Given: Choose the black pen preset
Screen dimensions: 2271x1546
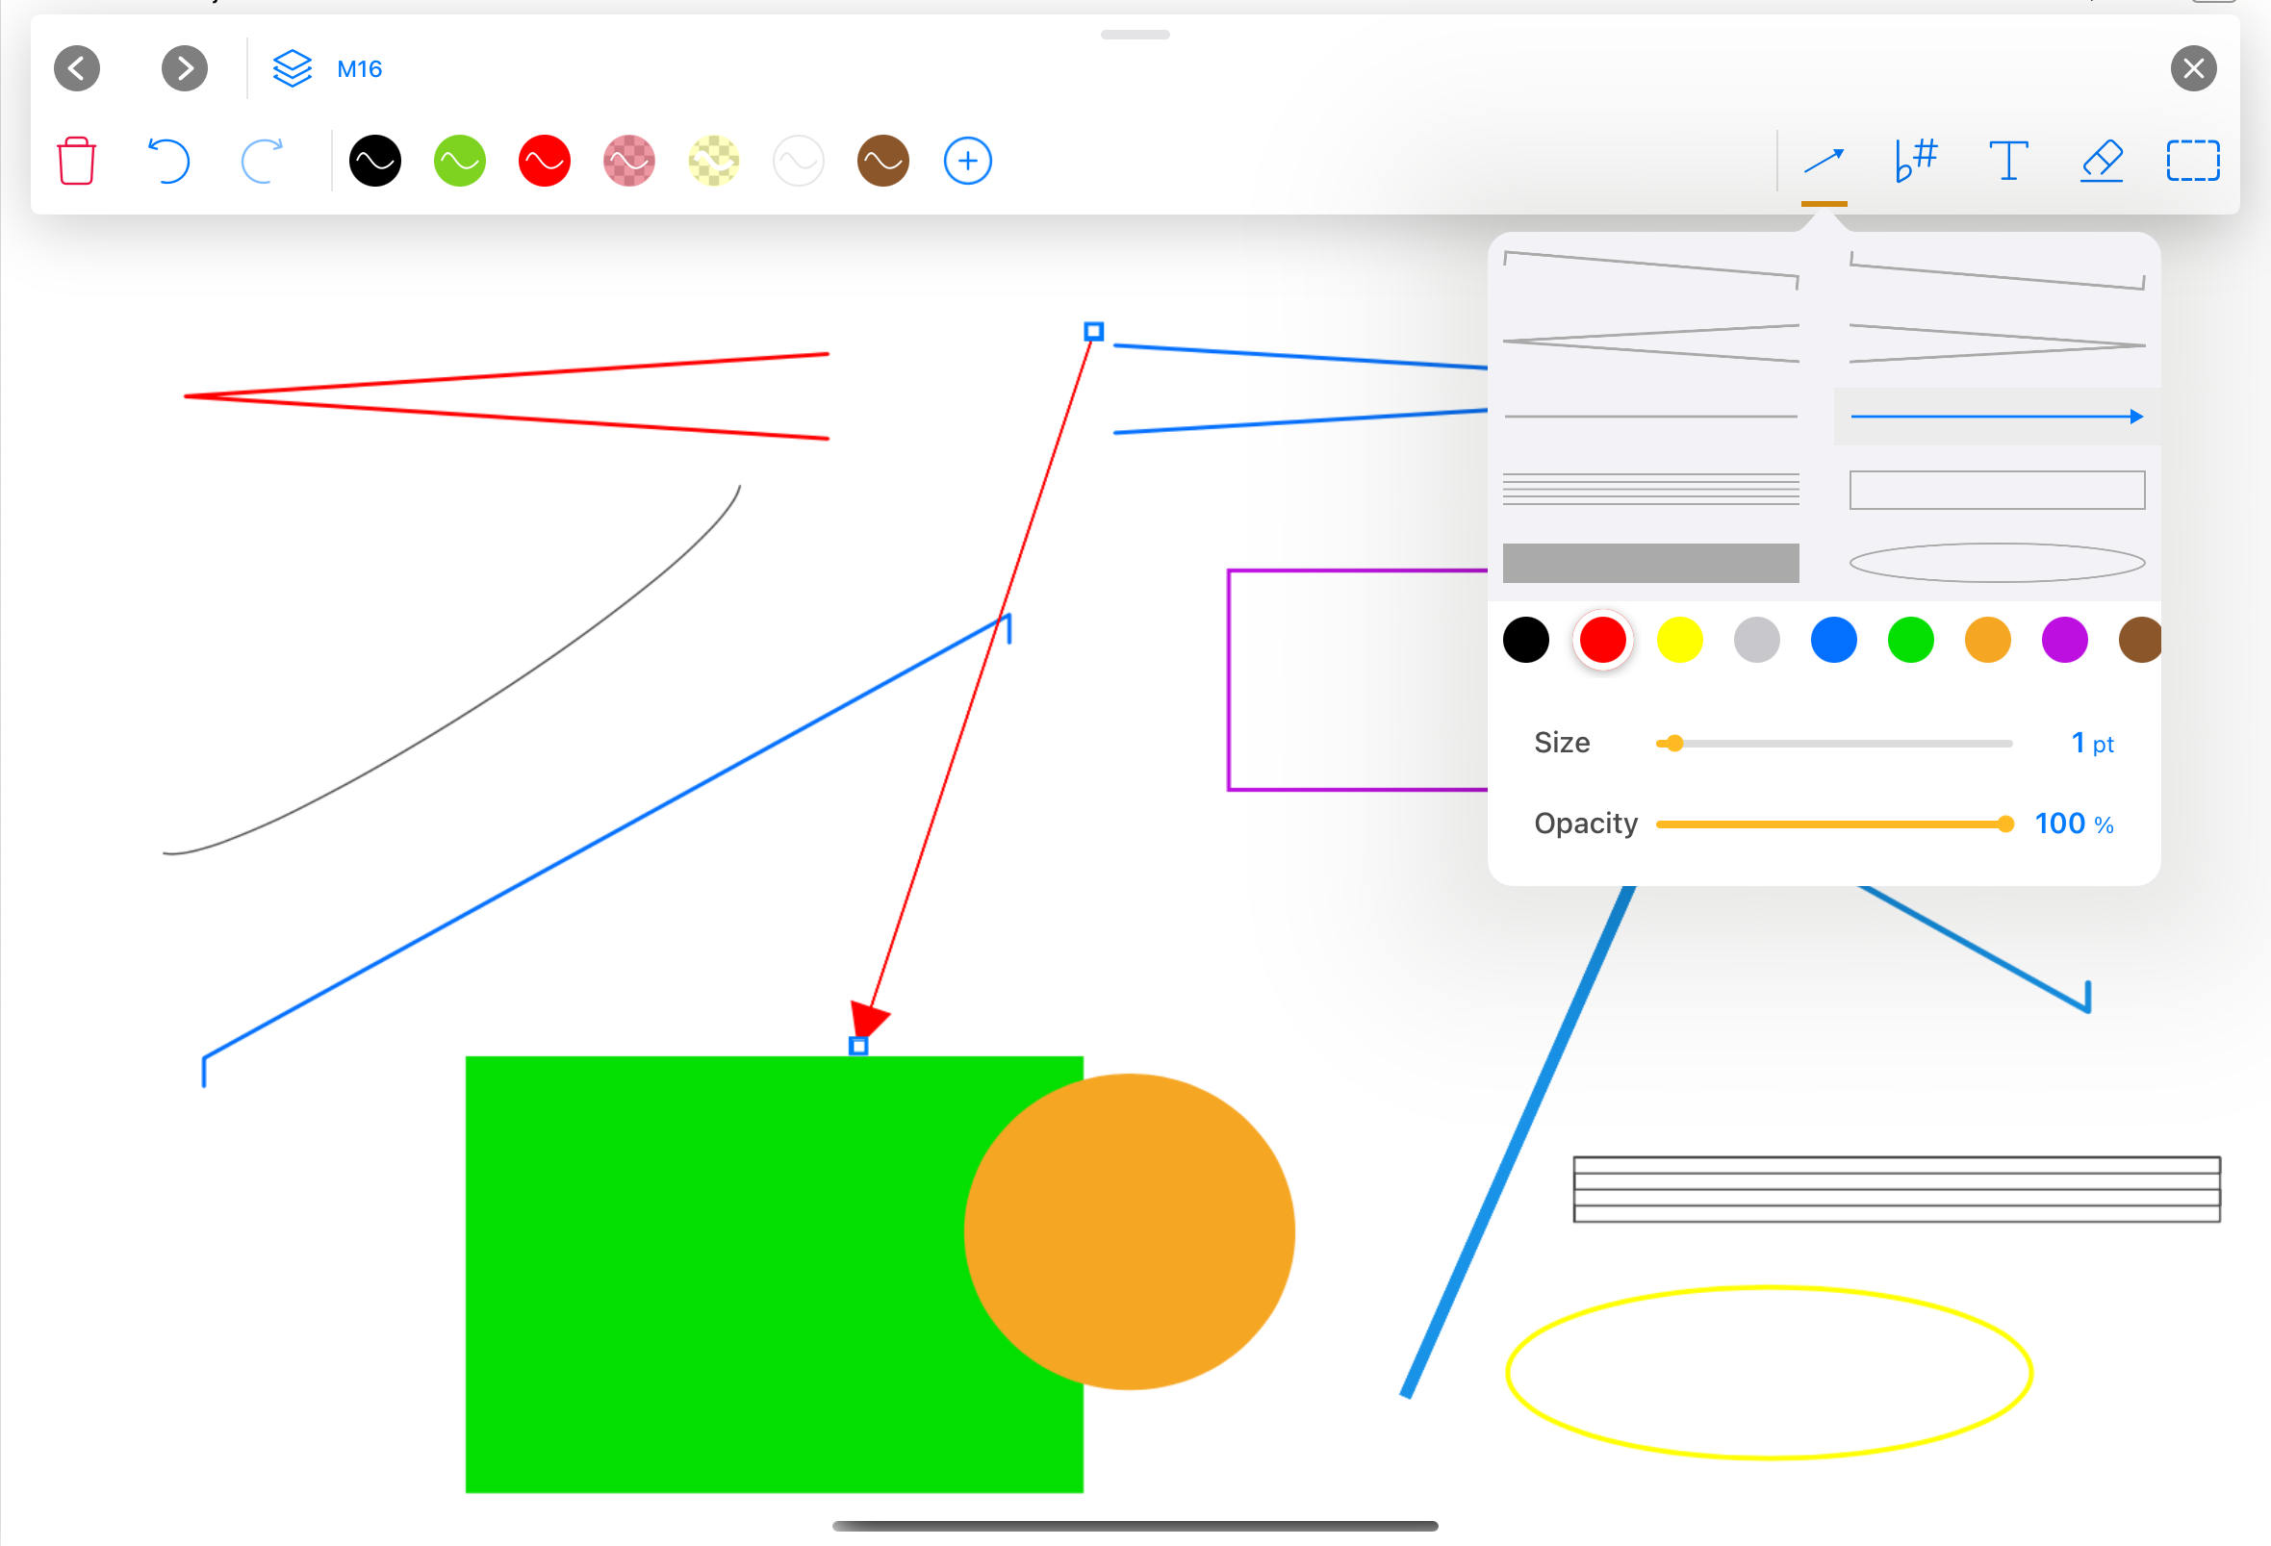Looking at the screenshot, I should pos(375,162).
